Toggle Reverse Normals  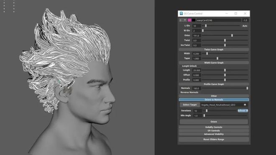click(x=189, y=92)
